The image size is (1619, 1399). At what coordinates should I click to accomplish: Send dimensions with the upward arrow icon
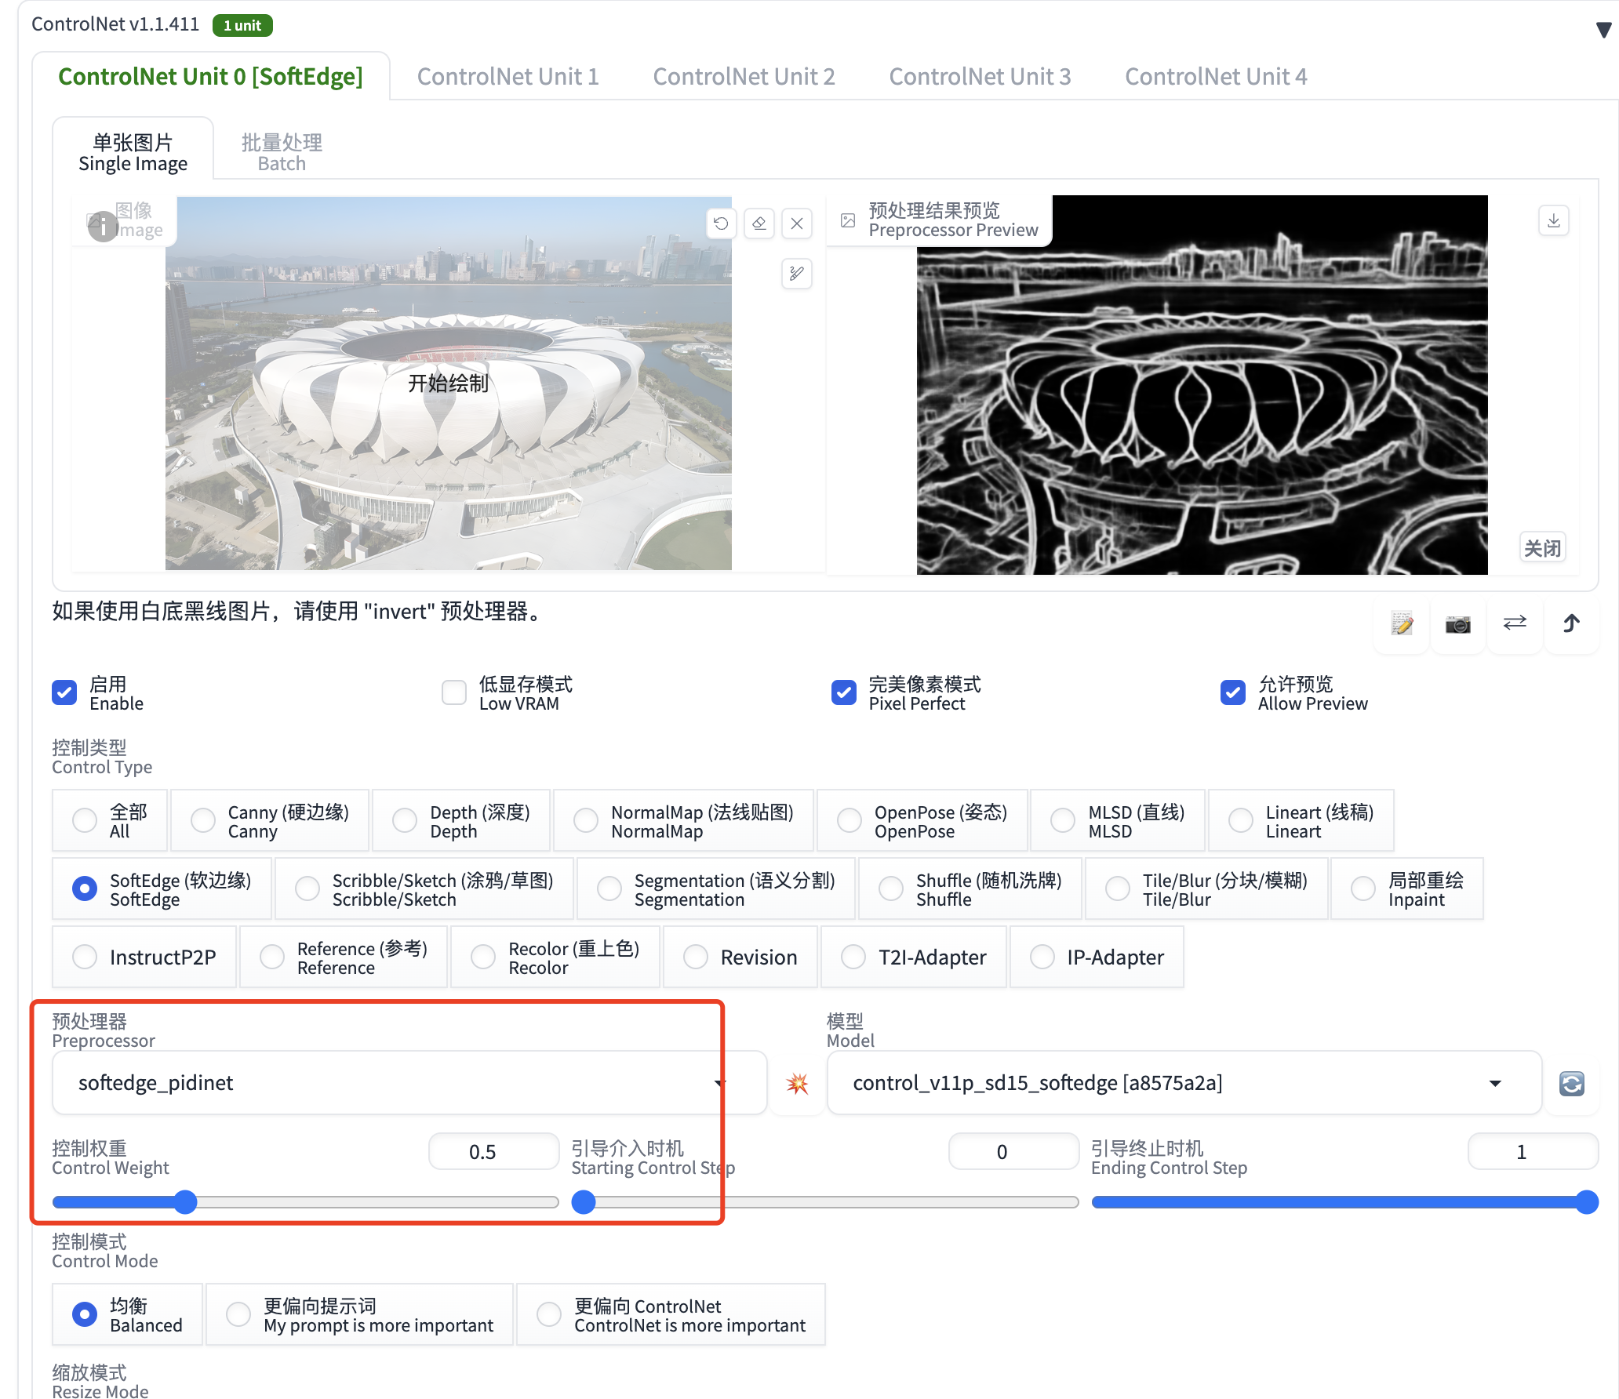(x=1571, y=623)
